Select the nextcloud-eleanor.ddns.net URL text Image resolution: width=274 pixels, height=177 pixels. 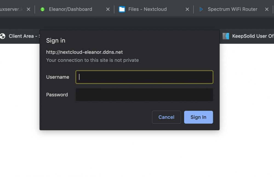[x=84, y=52]
